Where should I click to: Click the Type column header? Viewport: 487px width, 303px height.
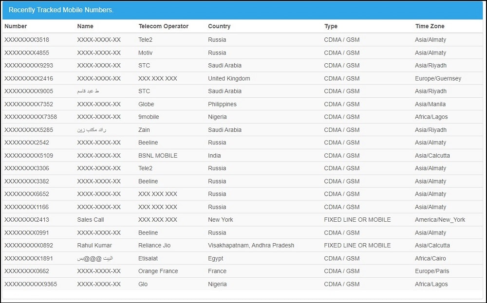pos(331,26)
